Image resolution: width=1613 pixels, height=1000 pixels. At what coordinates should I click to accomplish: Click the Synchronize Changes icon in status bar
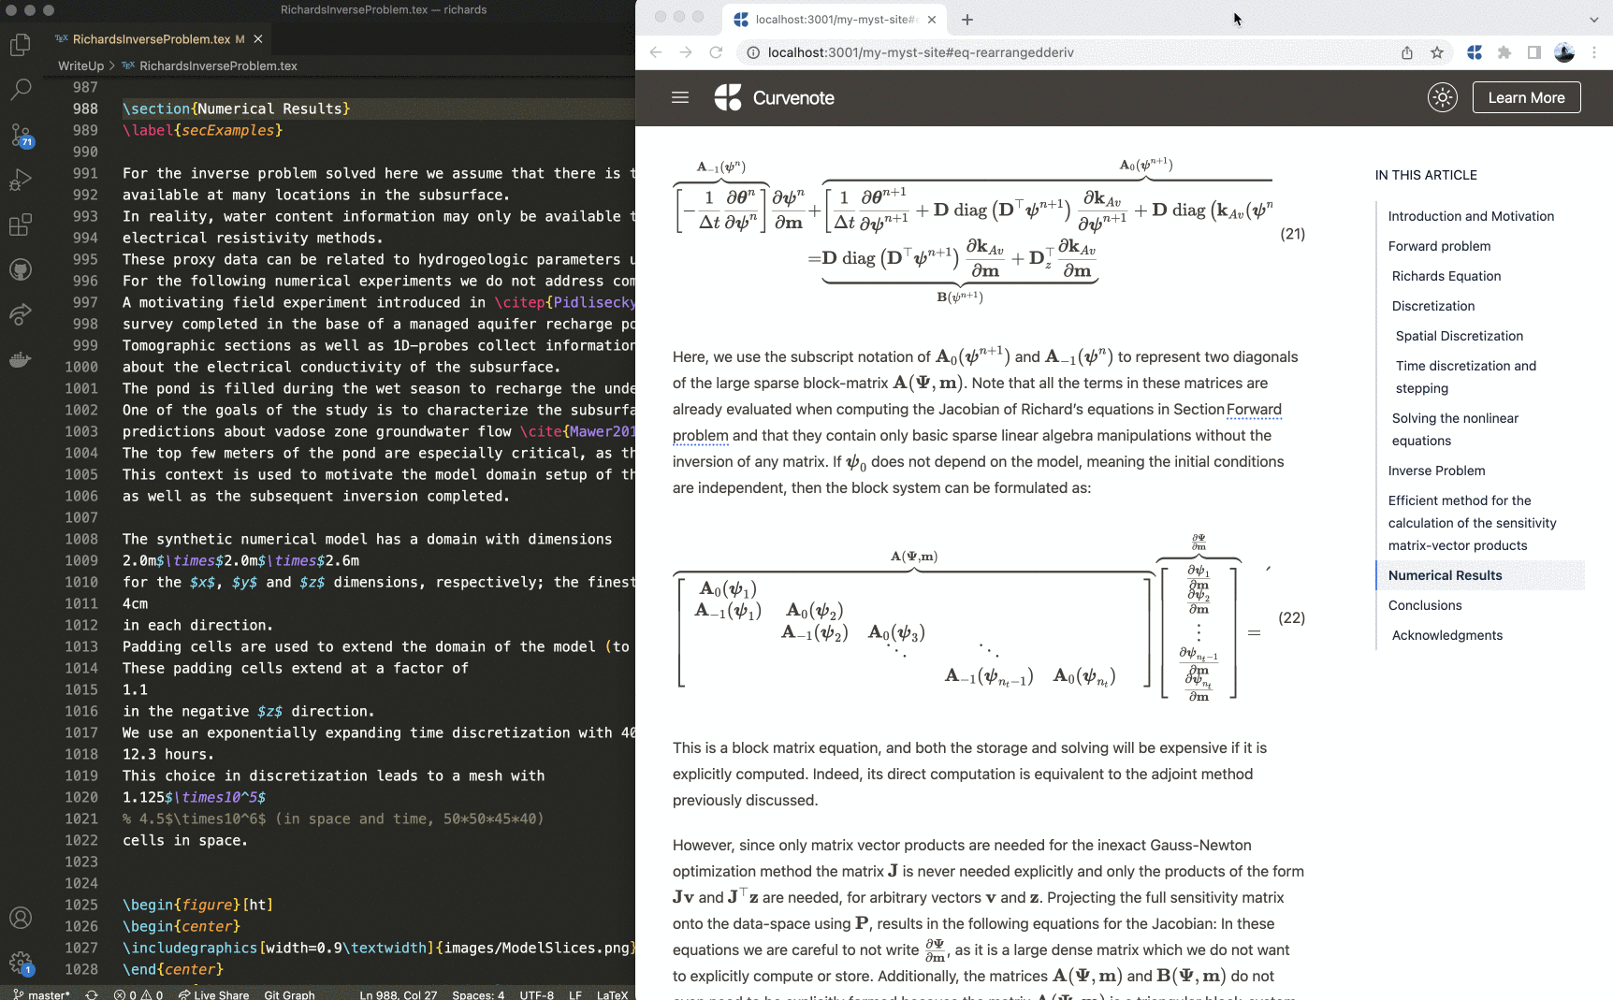pos(92,994)
